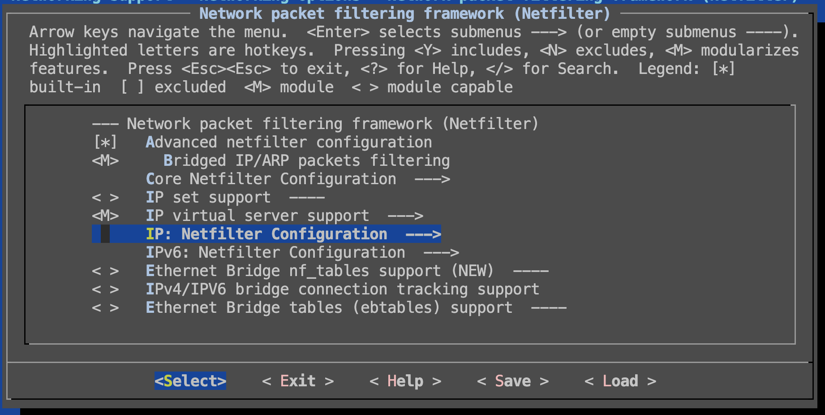Select the IP set support entry
825x415 pixels.
pyautogui.click(x=208, y=198)
